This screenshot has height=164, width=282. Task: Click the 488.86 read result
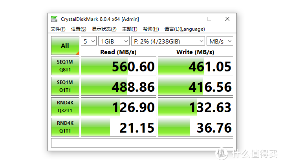coord(119,86)
